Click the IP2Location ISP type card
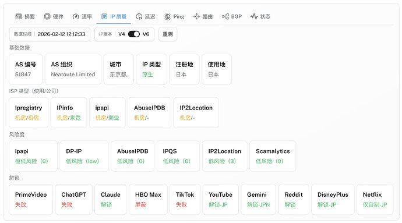 click(196, 112)
